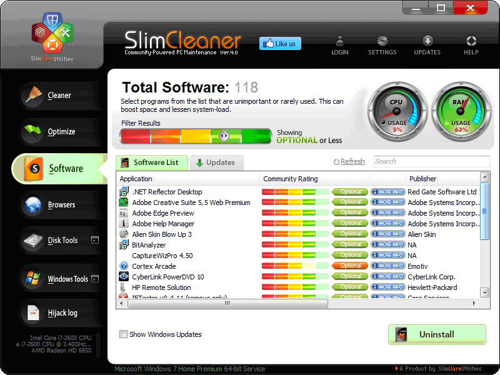Click the Hewlett-Packard publisher cell
Screen dimensions: 500x375
[x=432, y=287]
